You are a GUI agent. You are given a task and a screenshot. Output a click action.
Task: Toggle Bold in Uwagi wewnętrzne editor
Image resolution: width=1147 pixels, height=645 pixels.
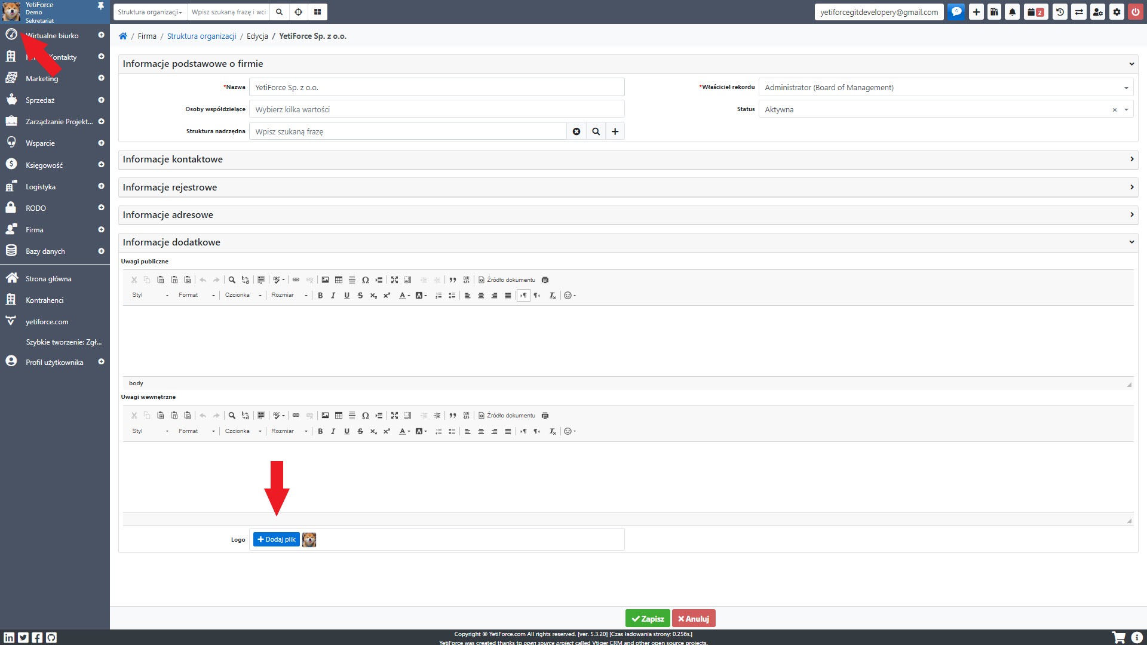pyautogui.click(x=320, y=431)
